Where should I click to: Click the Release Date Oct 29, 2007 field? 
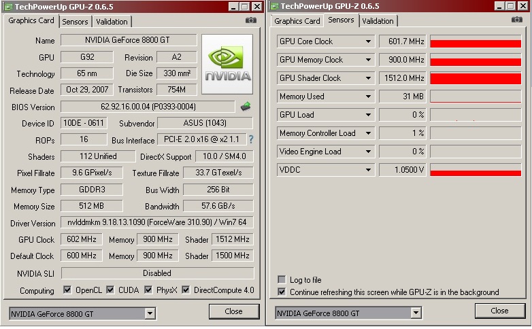coord(87,90)
